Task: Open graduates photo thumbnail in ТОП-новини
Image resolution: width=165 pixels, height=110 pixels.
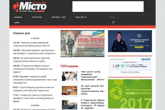Action: coord(70,76)
